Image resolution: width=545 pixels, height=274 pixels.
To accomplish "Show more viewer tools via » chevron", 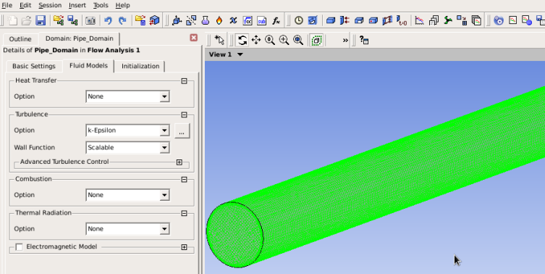I will [x=345, y=41].
